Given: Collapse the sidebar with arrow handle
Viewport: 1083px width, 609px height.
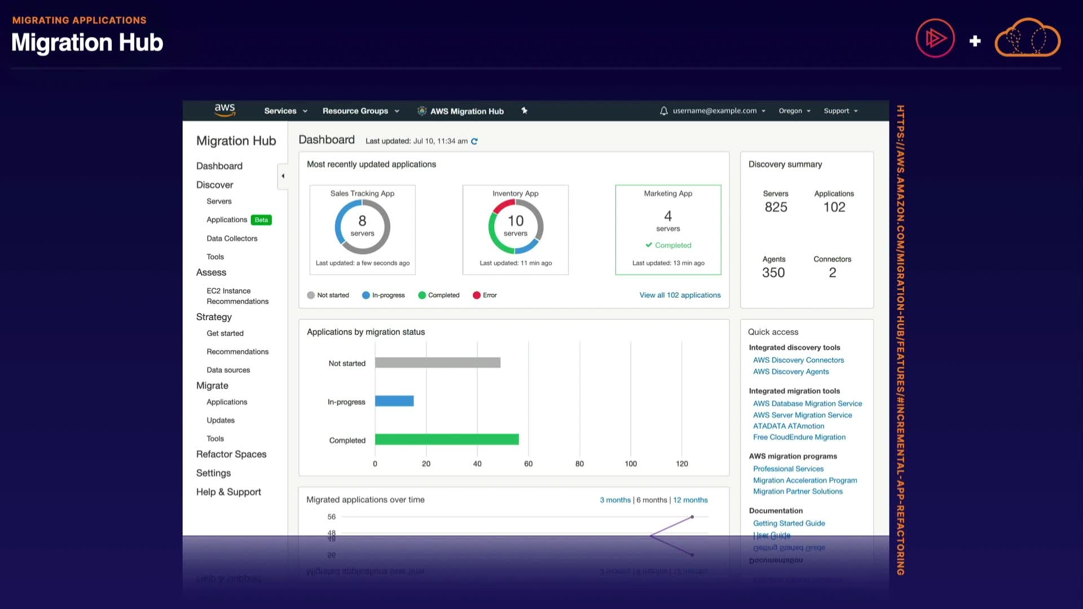Looking at the screenshot, I should (283, 176).
